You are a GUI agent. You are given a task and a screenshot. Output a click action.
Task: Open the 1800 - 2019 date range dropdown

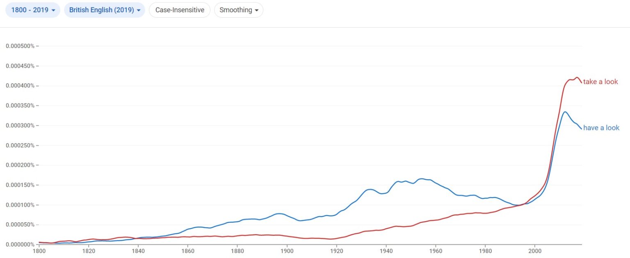[32, 10]
